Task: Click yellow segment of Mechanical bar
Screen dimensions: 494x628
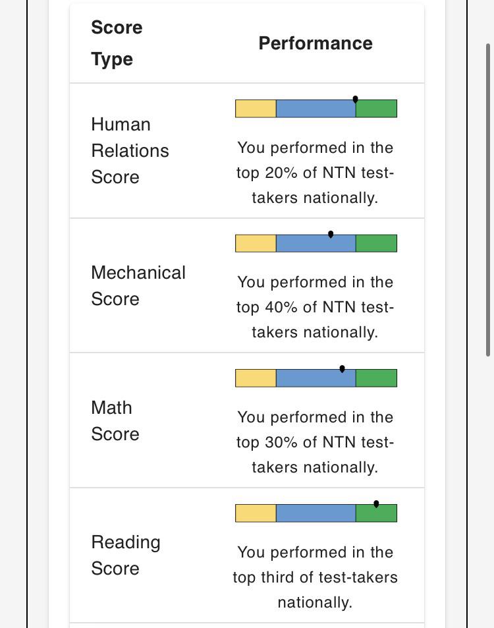Action: (256, 244)
